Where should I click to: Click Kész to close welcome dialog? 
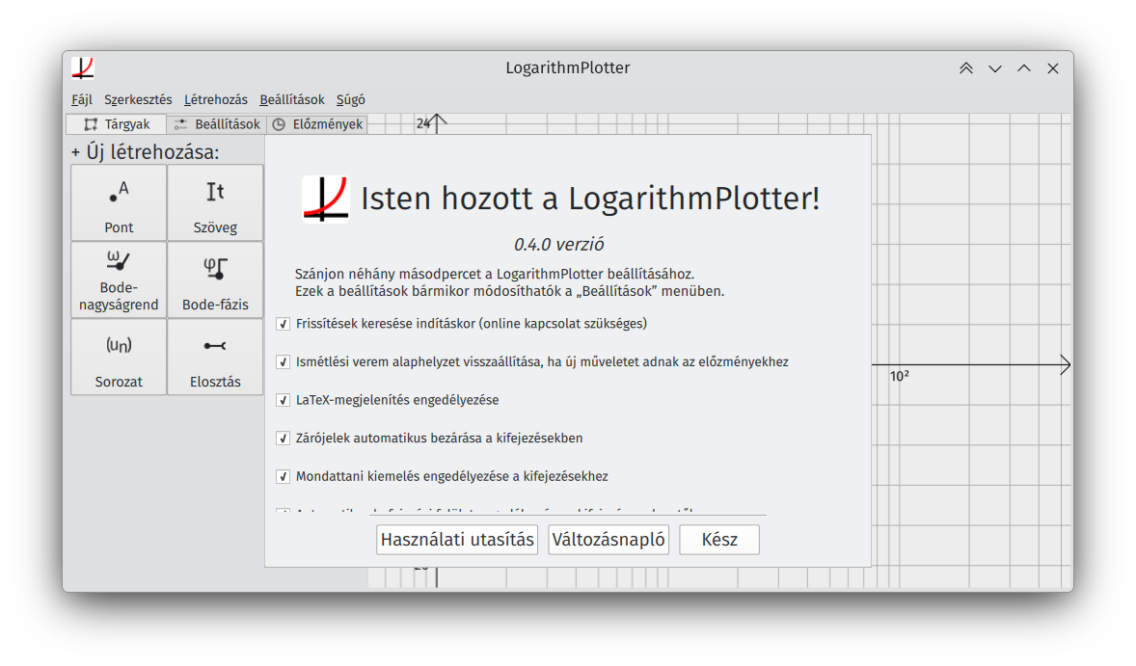coord(719,540)
